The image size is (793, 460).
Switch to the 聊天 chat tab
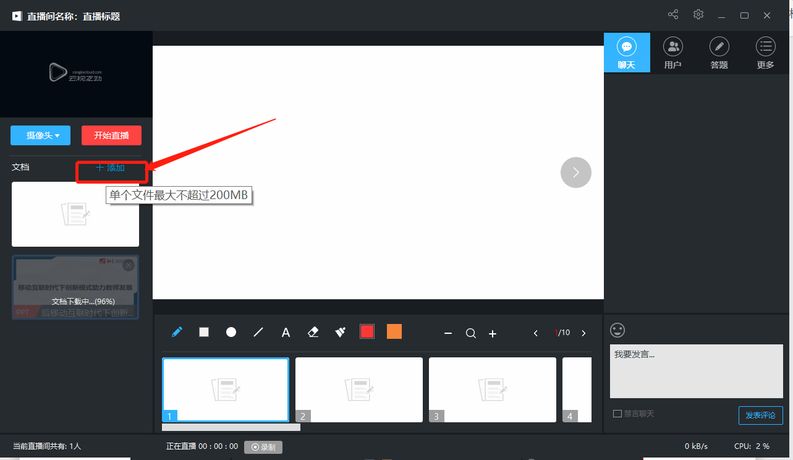627,53
